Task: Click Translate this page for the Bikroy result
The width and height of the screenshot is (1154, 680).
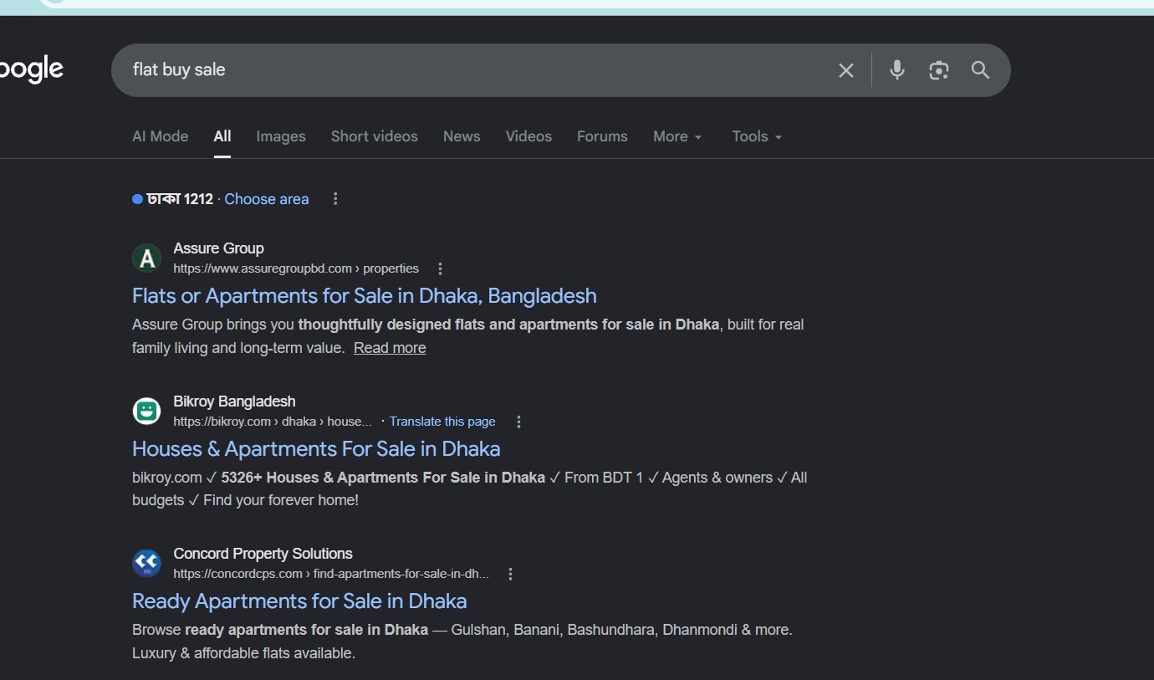Action: click(x=442, y=422)
